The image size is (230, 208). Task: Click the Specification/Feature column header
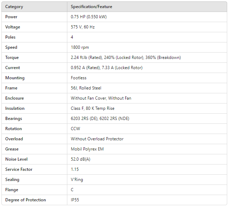click(x=92, y=7)
